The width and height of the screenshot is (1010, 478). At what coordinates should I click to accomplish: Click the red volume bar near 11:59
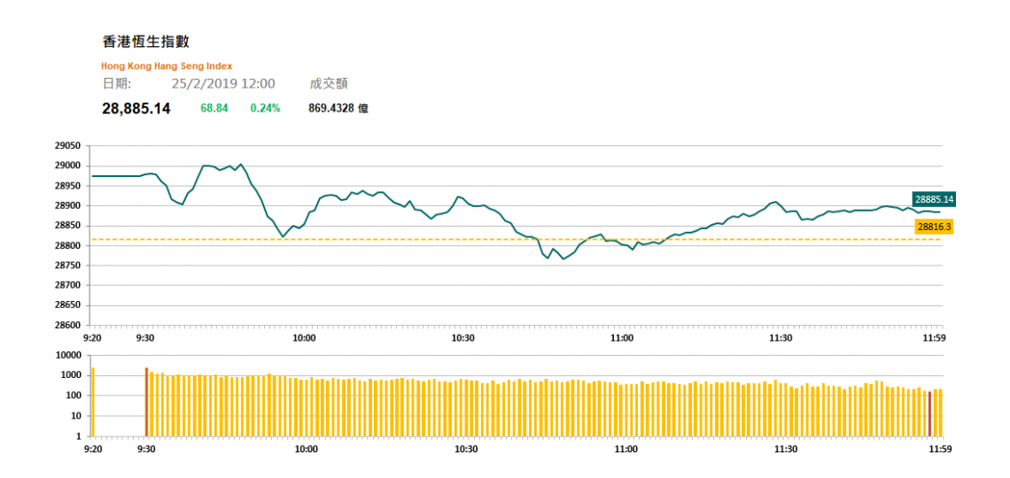(929, 413)
